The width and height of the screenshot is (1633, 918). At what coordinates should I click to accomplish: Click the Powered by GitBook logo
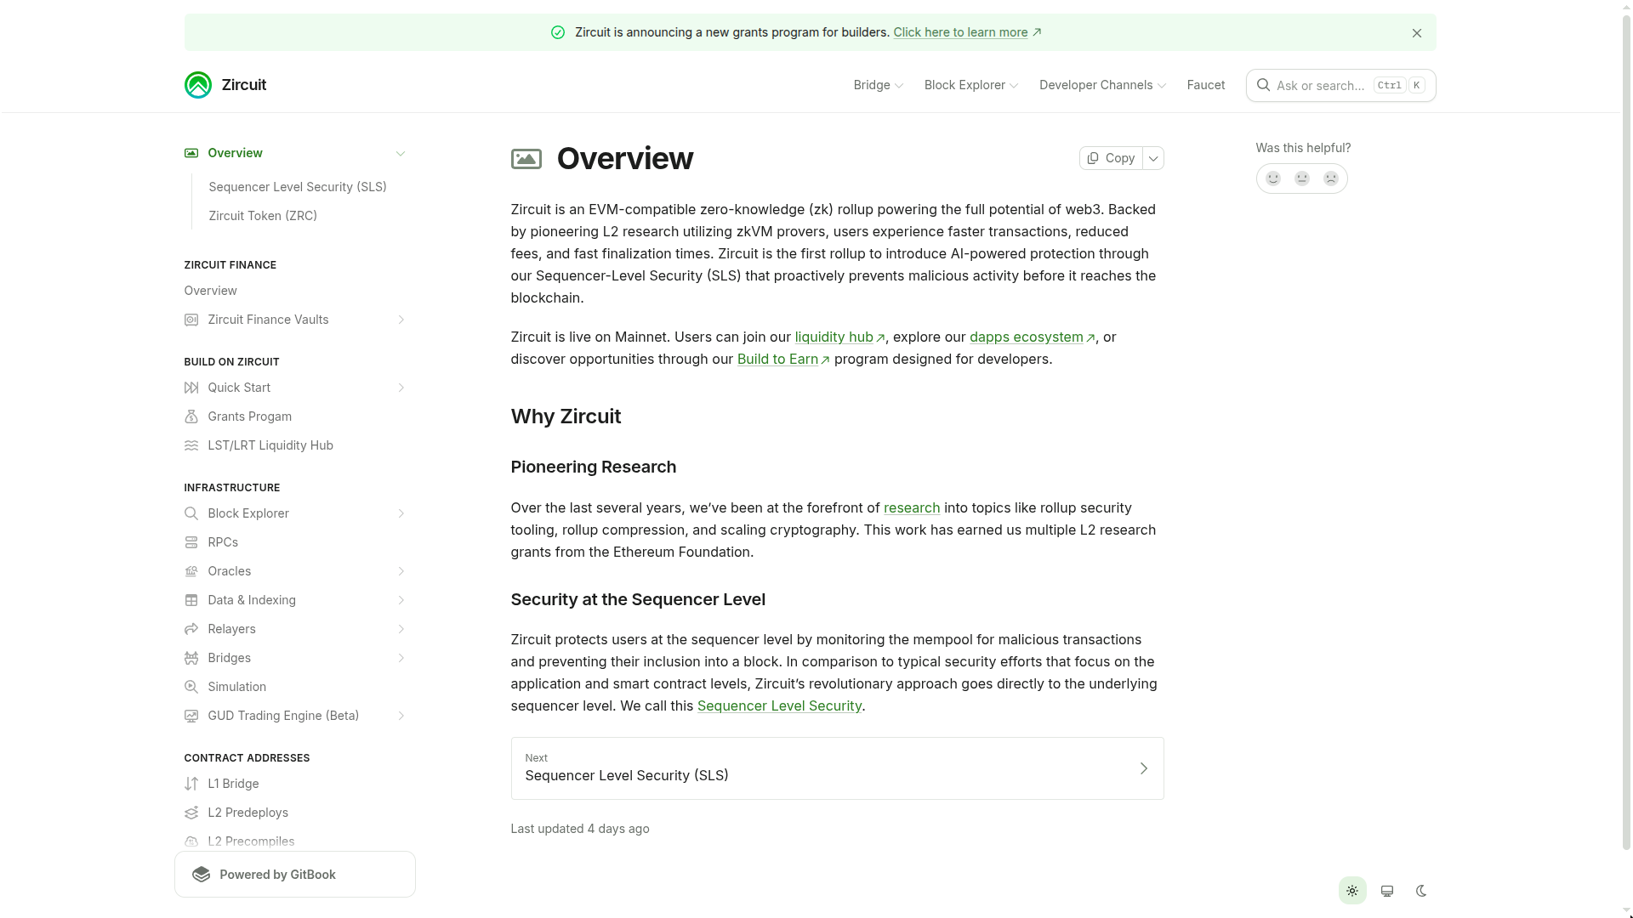click(x=201, y=874)
